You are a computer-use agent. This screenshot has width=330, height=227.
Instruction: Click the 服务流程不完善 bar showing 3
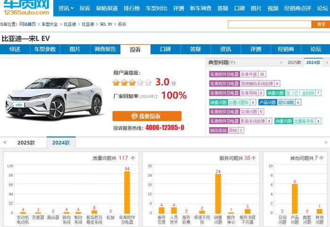click(x=247, y=211)
